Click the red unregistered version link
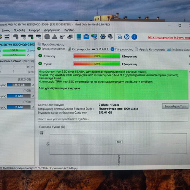 [169, 38]
